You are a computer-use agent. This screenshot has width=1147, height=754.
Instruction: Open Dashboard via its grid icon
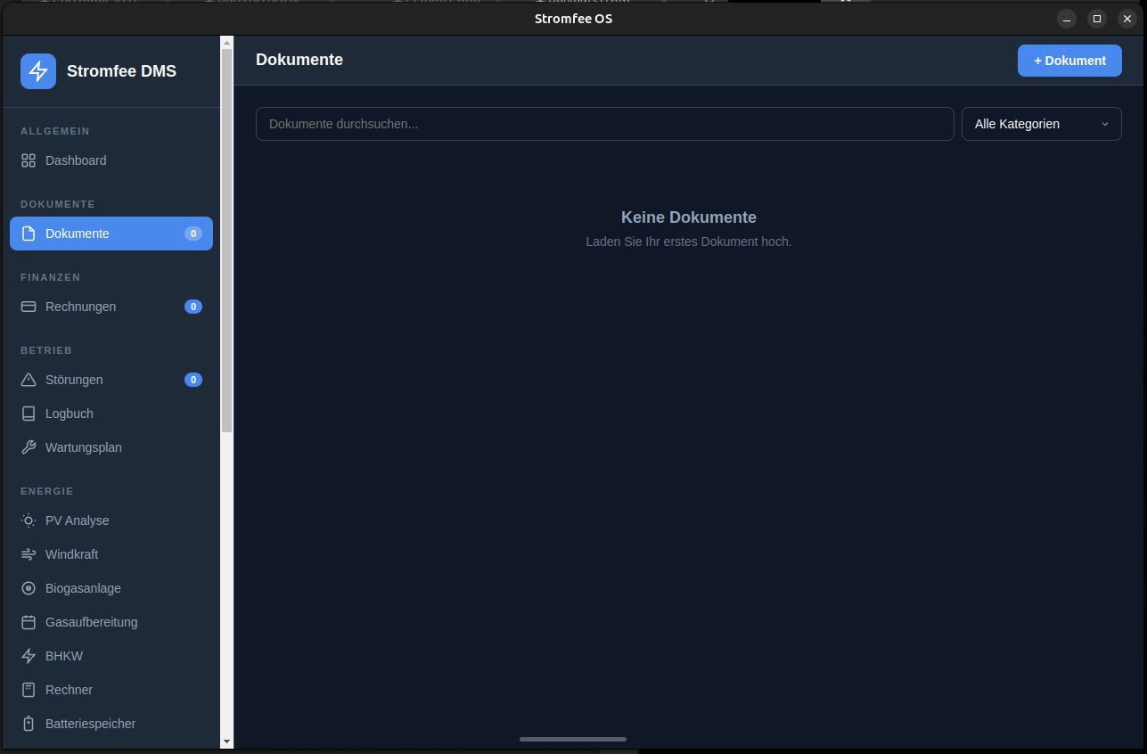[29, 160]
